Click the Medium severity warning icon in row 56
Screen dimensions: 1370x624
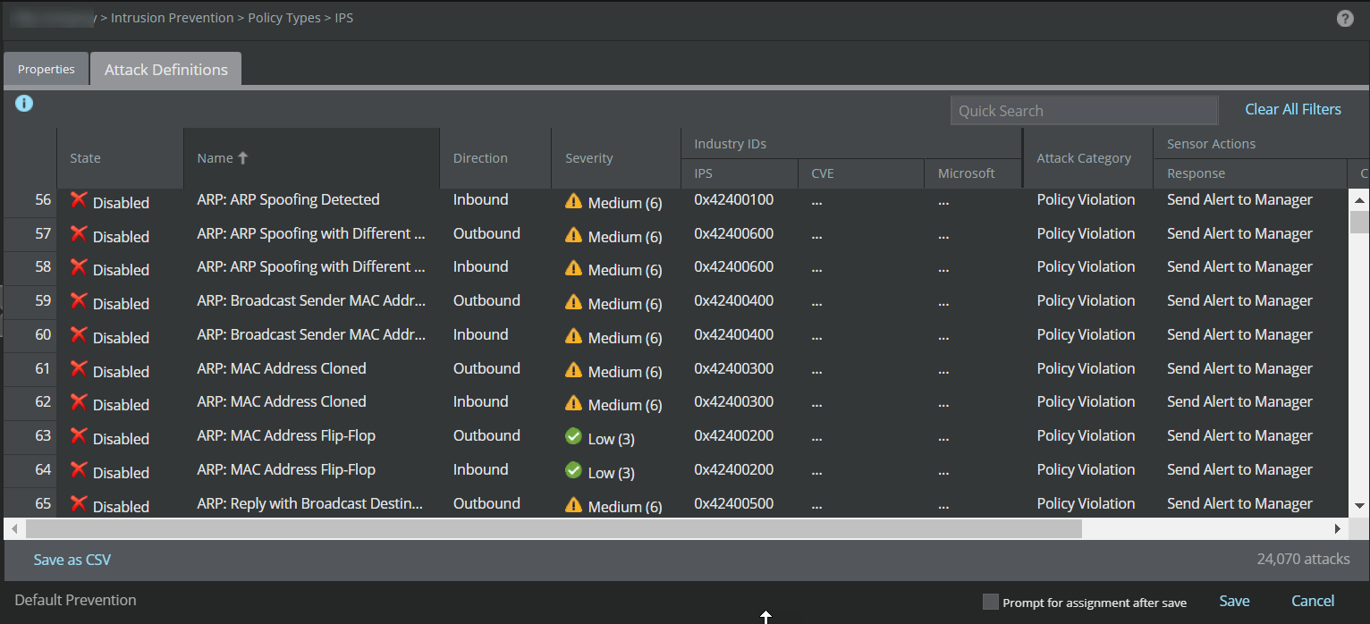tap(573, 201)
